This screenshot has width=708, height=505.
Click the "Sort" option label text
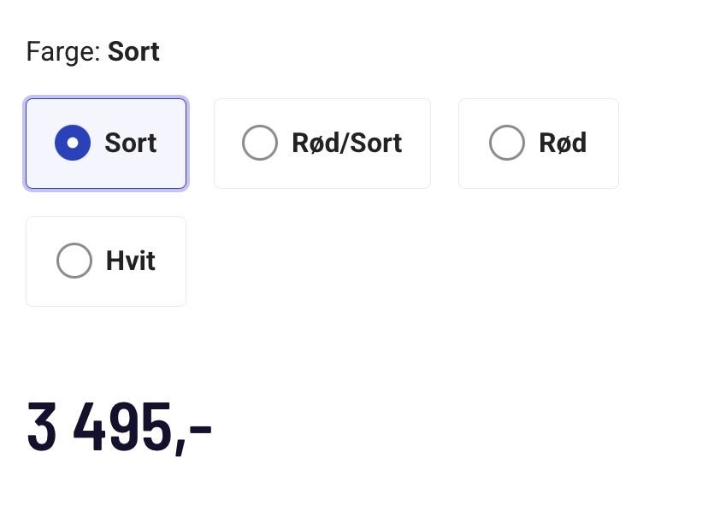(130, 143)
